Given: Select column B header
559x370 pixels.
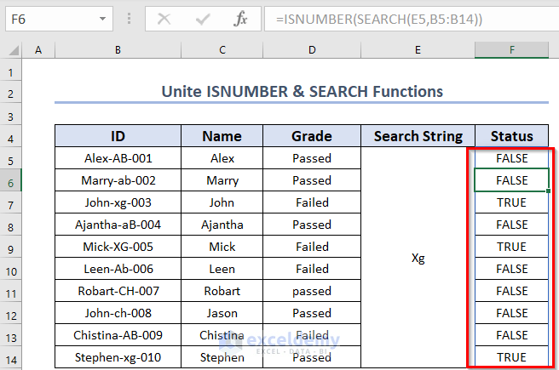Looking at the screenshot, I should click(117, 51).
